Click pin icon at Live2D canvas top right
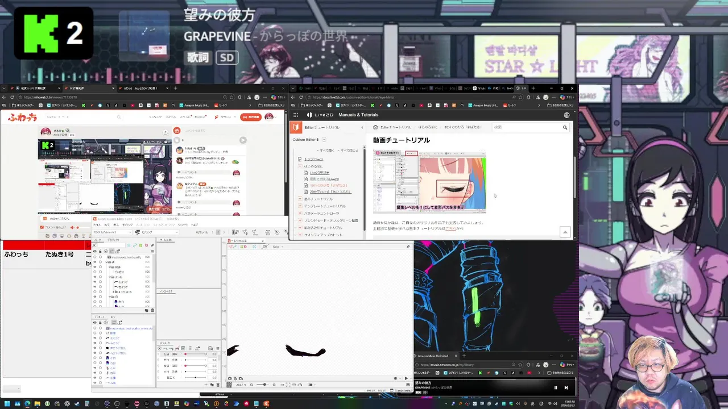 (x=408, y=247)
